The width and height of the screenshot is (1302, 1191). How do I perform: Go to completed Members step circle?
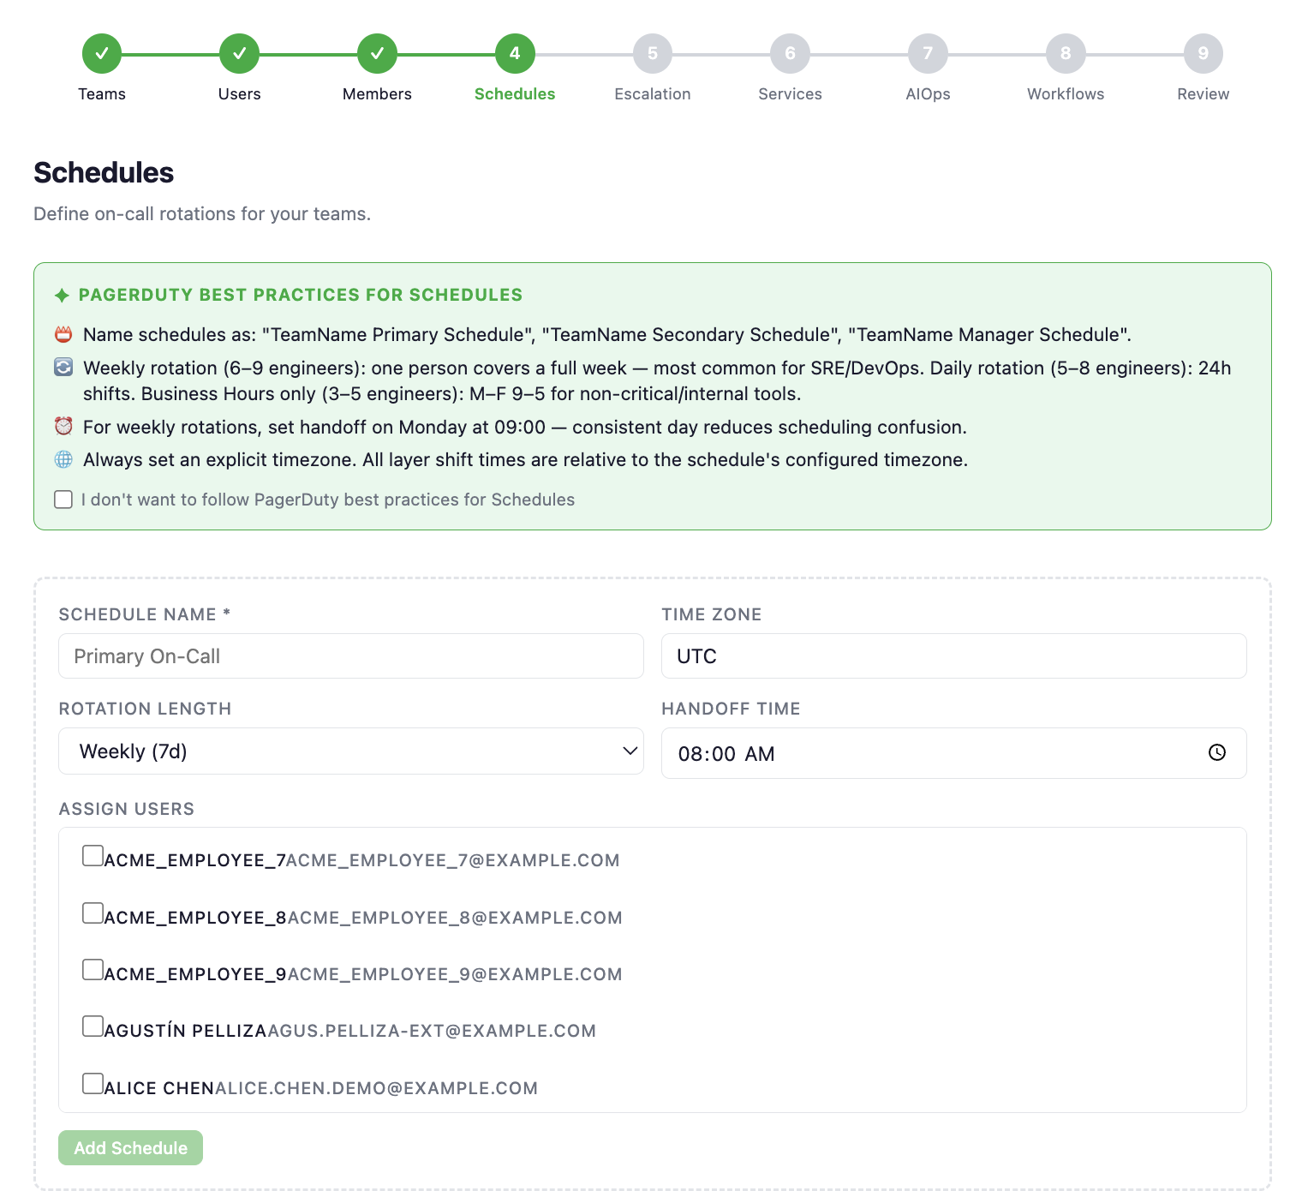click(x=378, y=54)
